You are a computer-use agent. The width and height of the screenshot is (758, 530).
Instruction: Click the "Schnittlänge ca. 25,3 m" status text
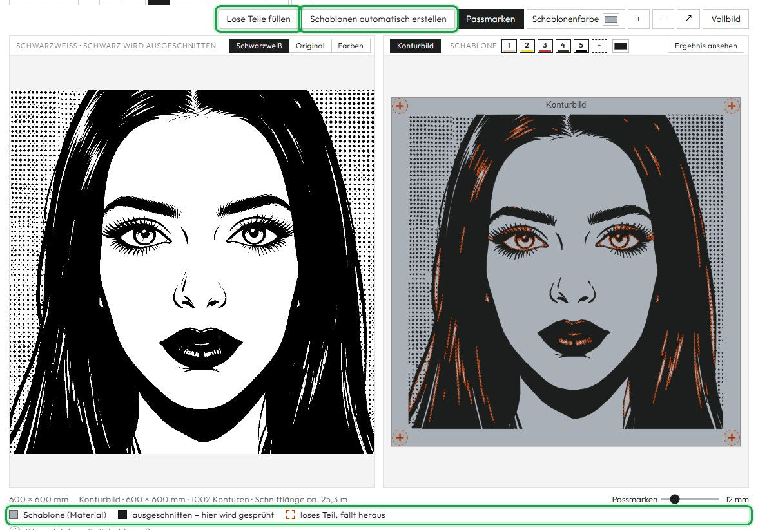click(x=301, y=500)
